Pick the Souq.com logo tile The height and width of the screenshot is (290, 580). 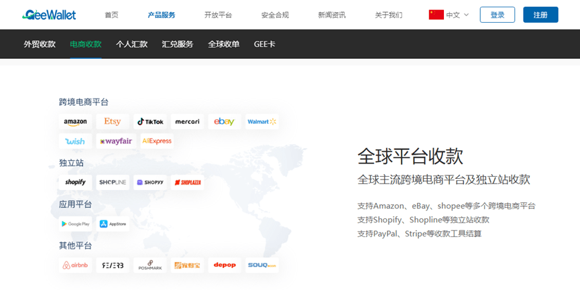pos(262,265)
